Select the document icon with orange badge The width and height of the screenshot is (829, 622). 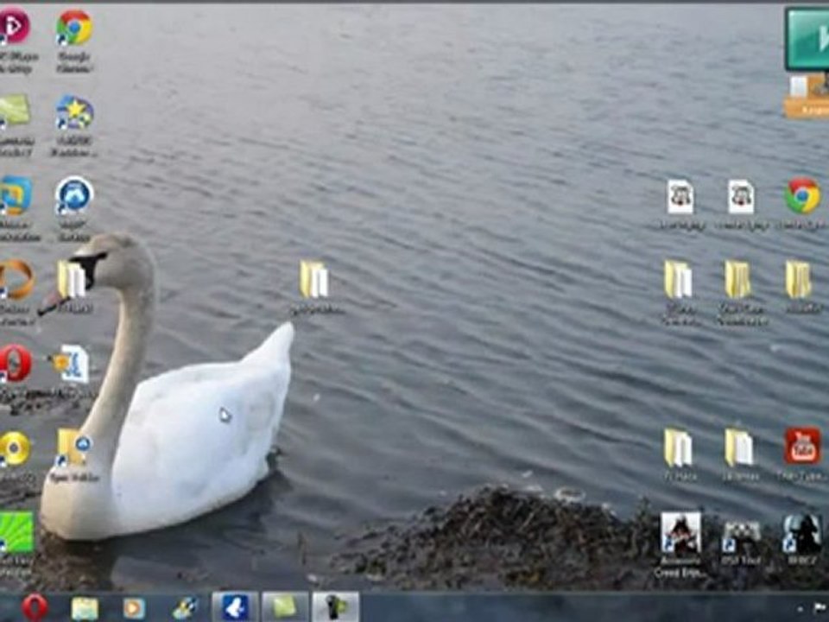[x=72, y=364]
